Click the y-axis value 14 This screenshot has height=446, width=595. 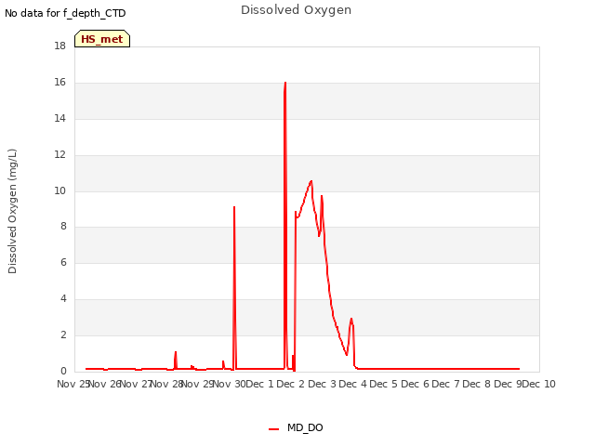pyautogui.click(x=59, y=119)
